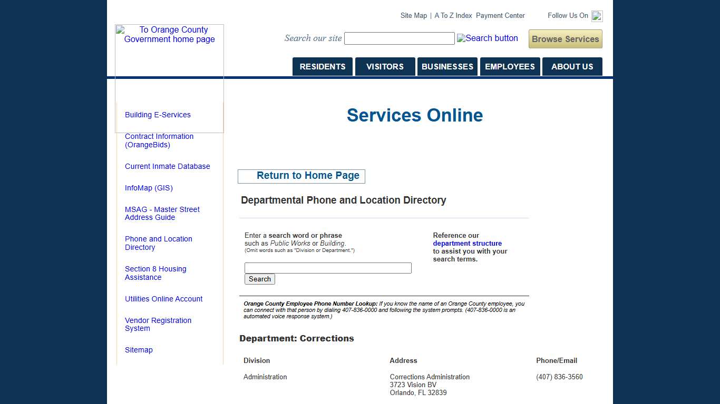
Task: Open the Current Inmate Database
Action: click(167, 166)
